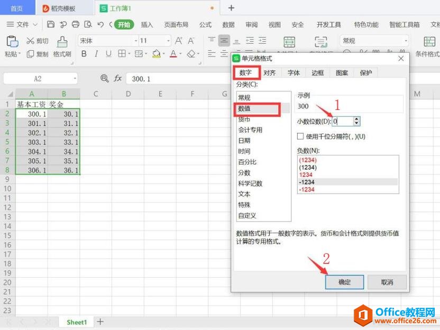The width and height of the screenshot is (440, 330).
Task: Click the eraser clear-format icon
Action: click(191, 53)
